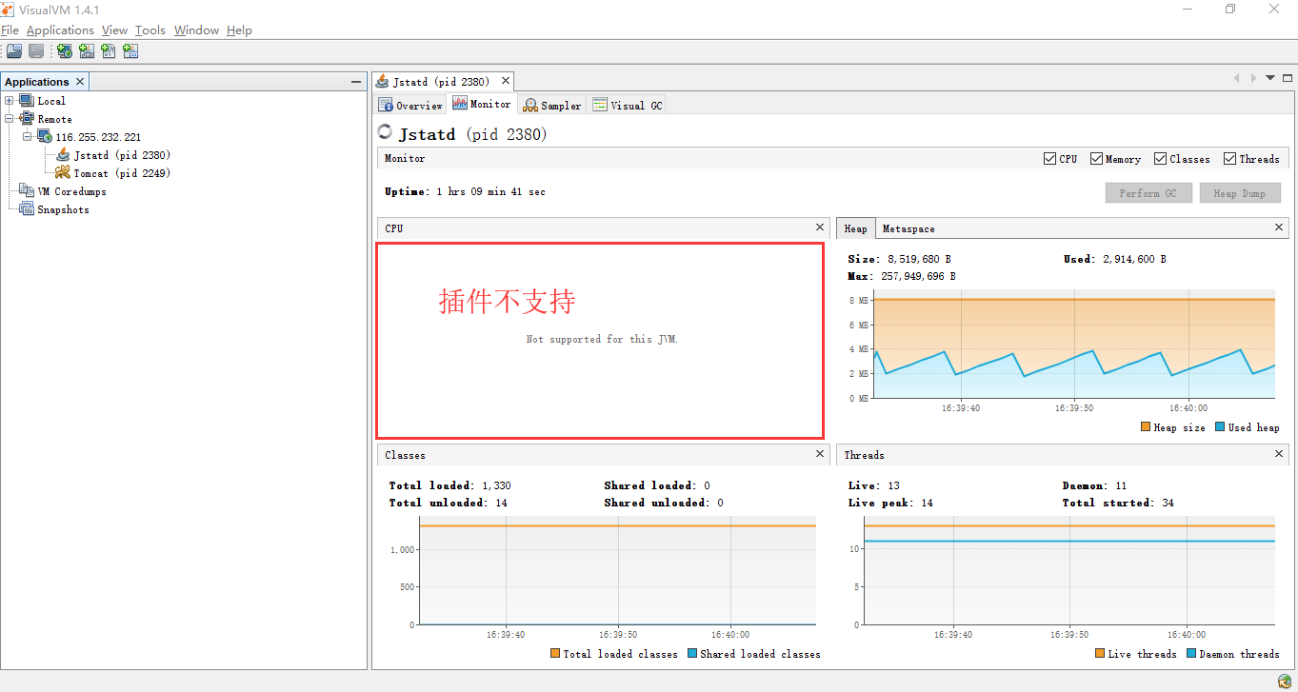This screenshot has height=692, width=1298.
Task: Click the Remote network icon in tree
Action: [27, 119]
